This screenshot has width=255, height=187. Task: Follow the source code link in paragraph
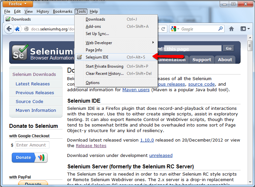coord(202,84)
